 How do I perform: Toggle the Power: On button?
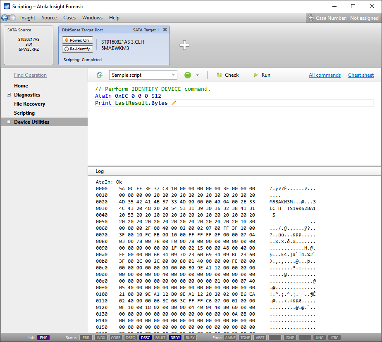pos(77,40)
